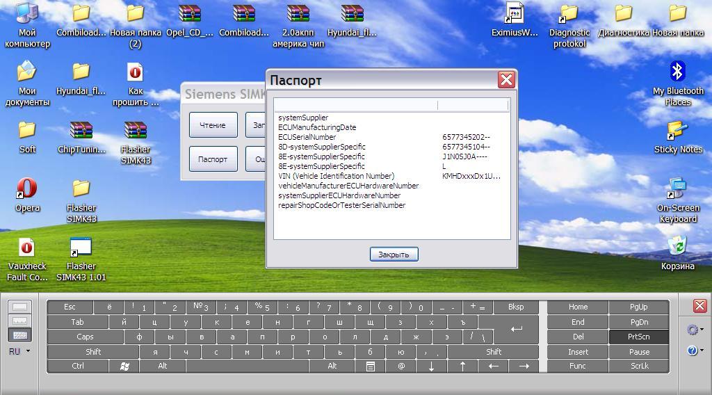
Task: Click the space bar key
Action: tap(247, 366)
